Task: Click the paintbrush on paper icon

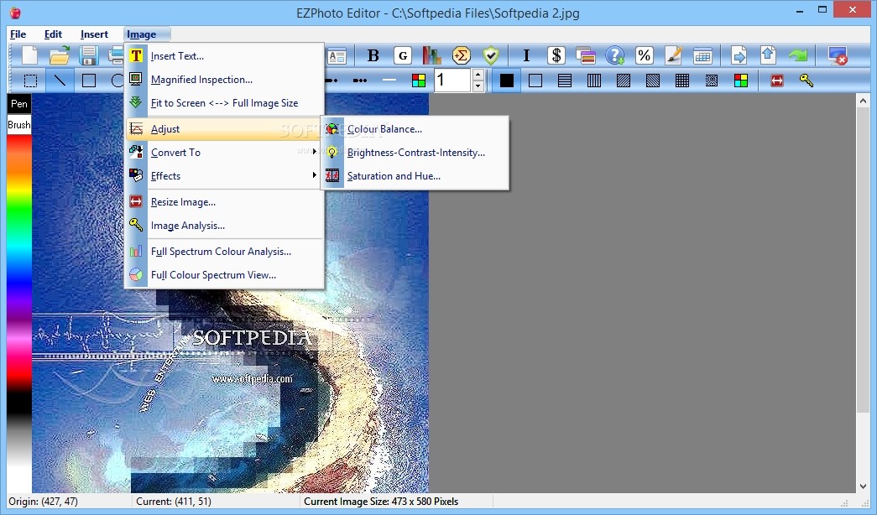Action: (673, 55)
